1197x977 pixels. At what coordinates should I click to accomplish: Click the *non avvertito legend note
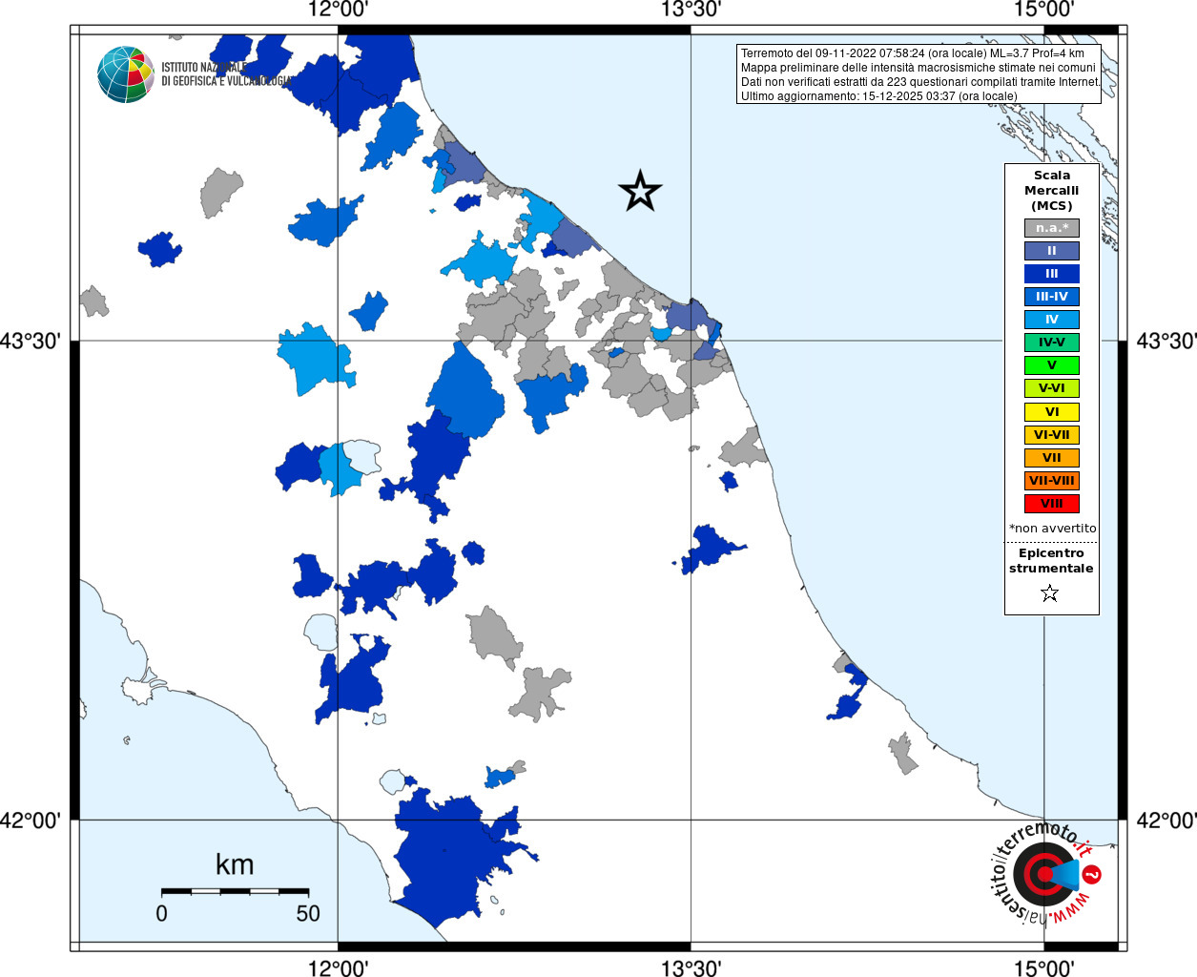pos(1052,529)
